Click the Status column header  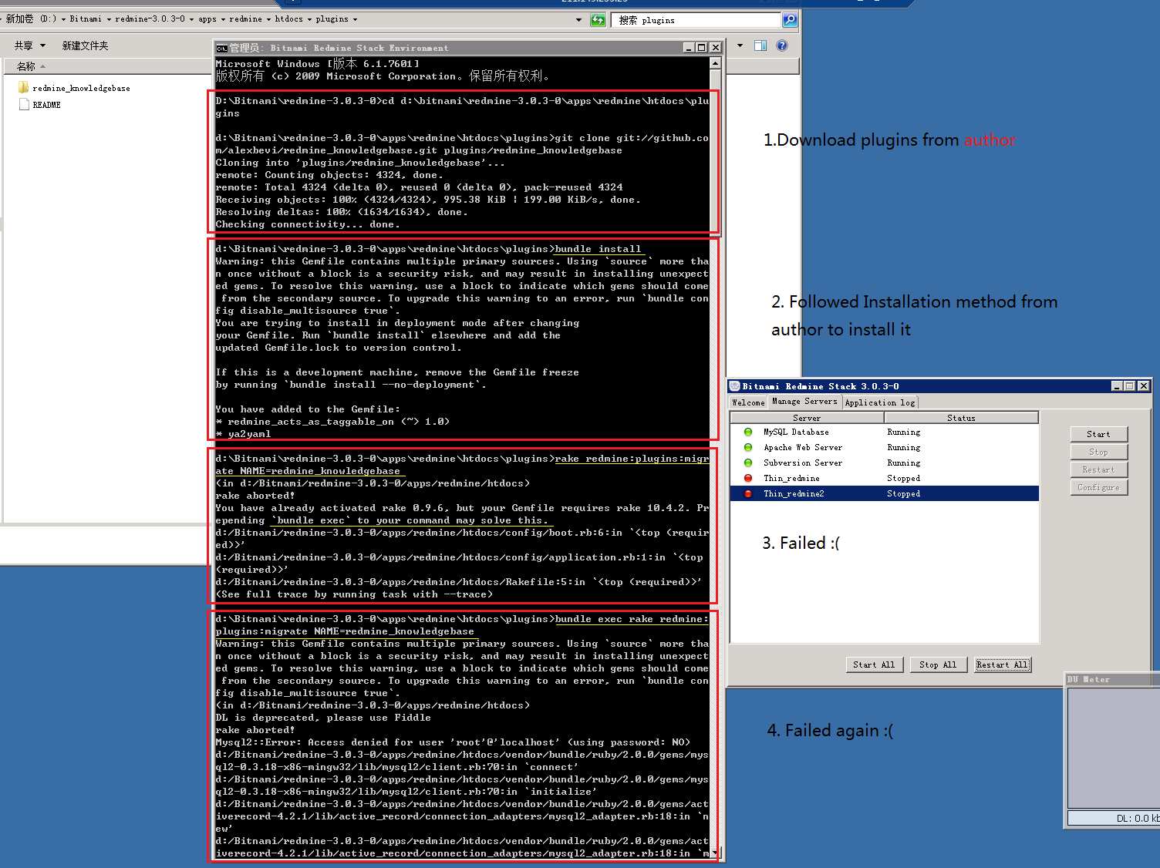[x=961, y=418]
